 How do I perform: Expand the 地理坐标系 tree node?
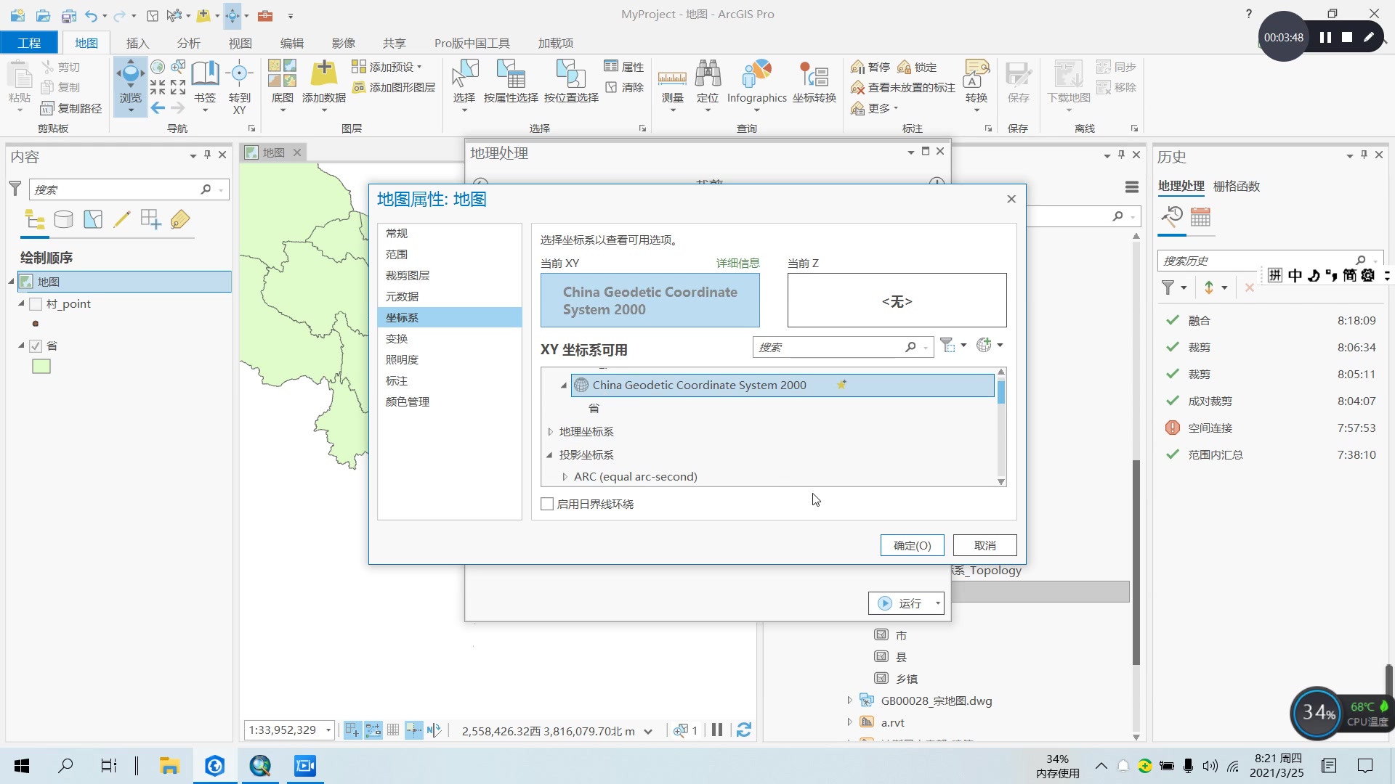(551, 431)
